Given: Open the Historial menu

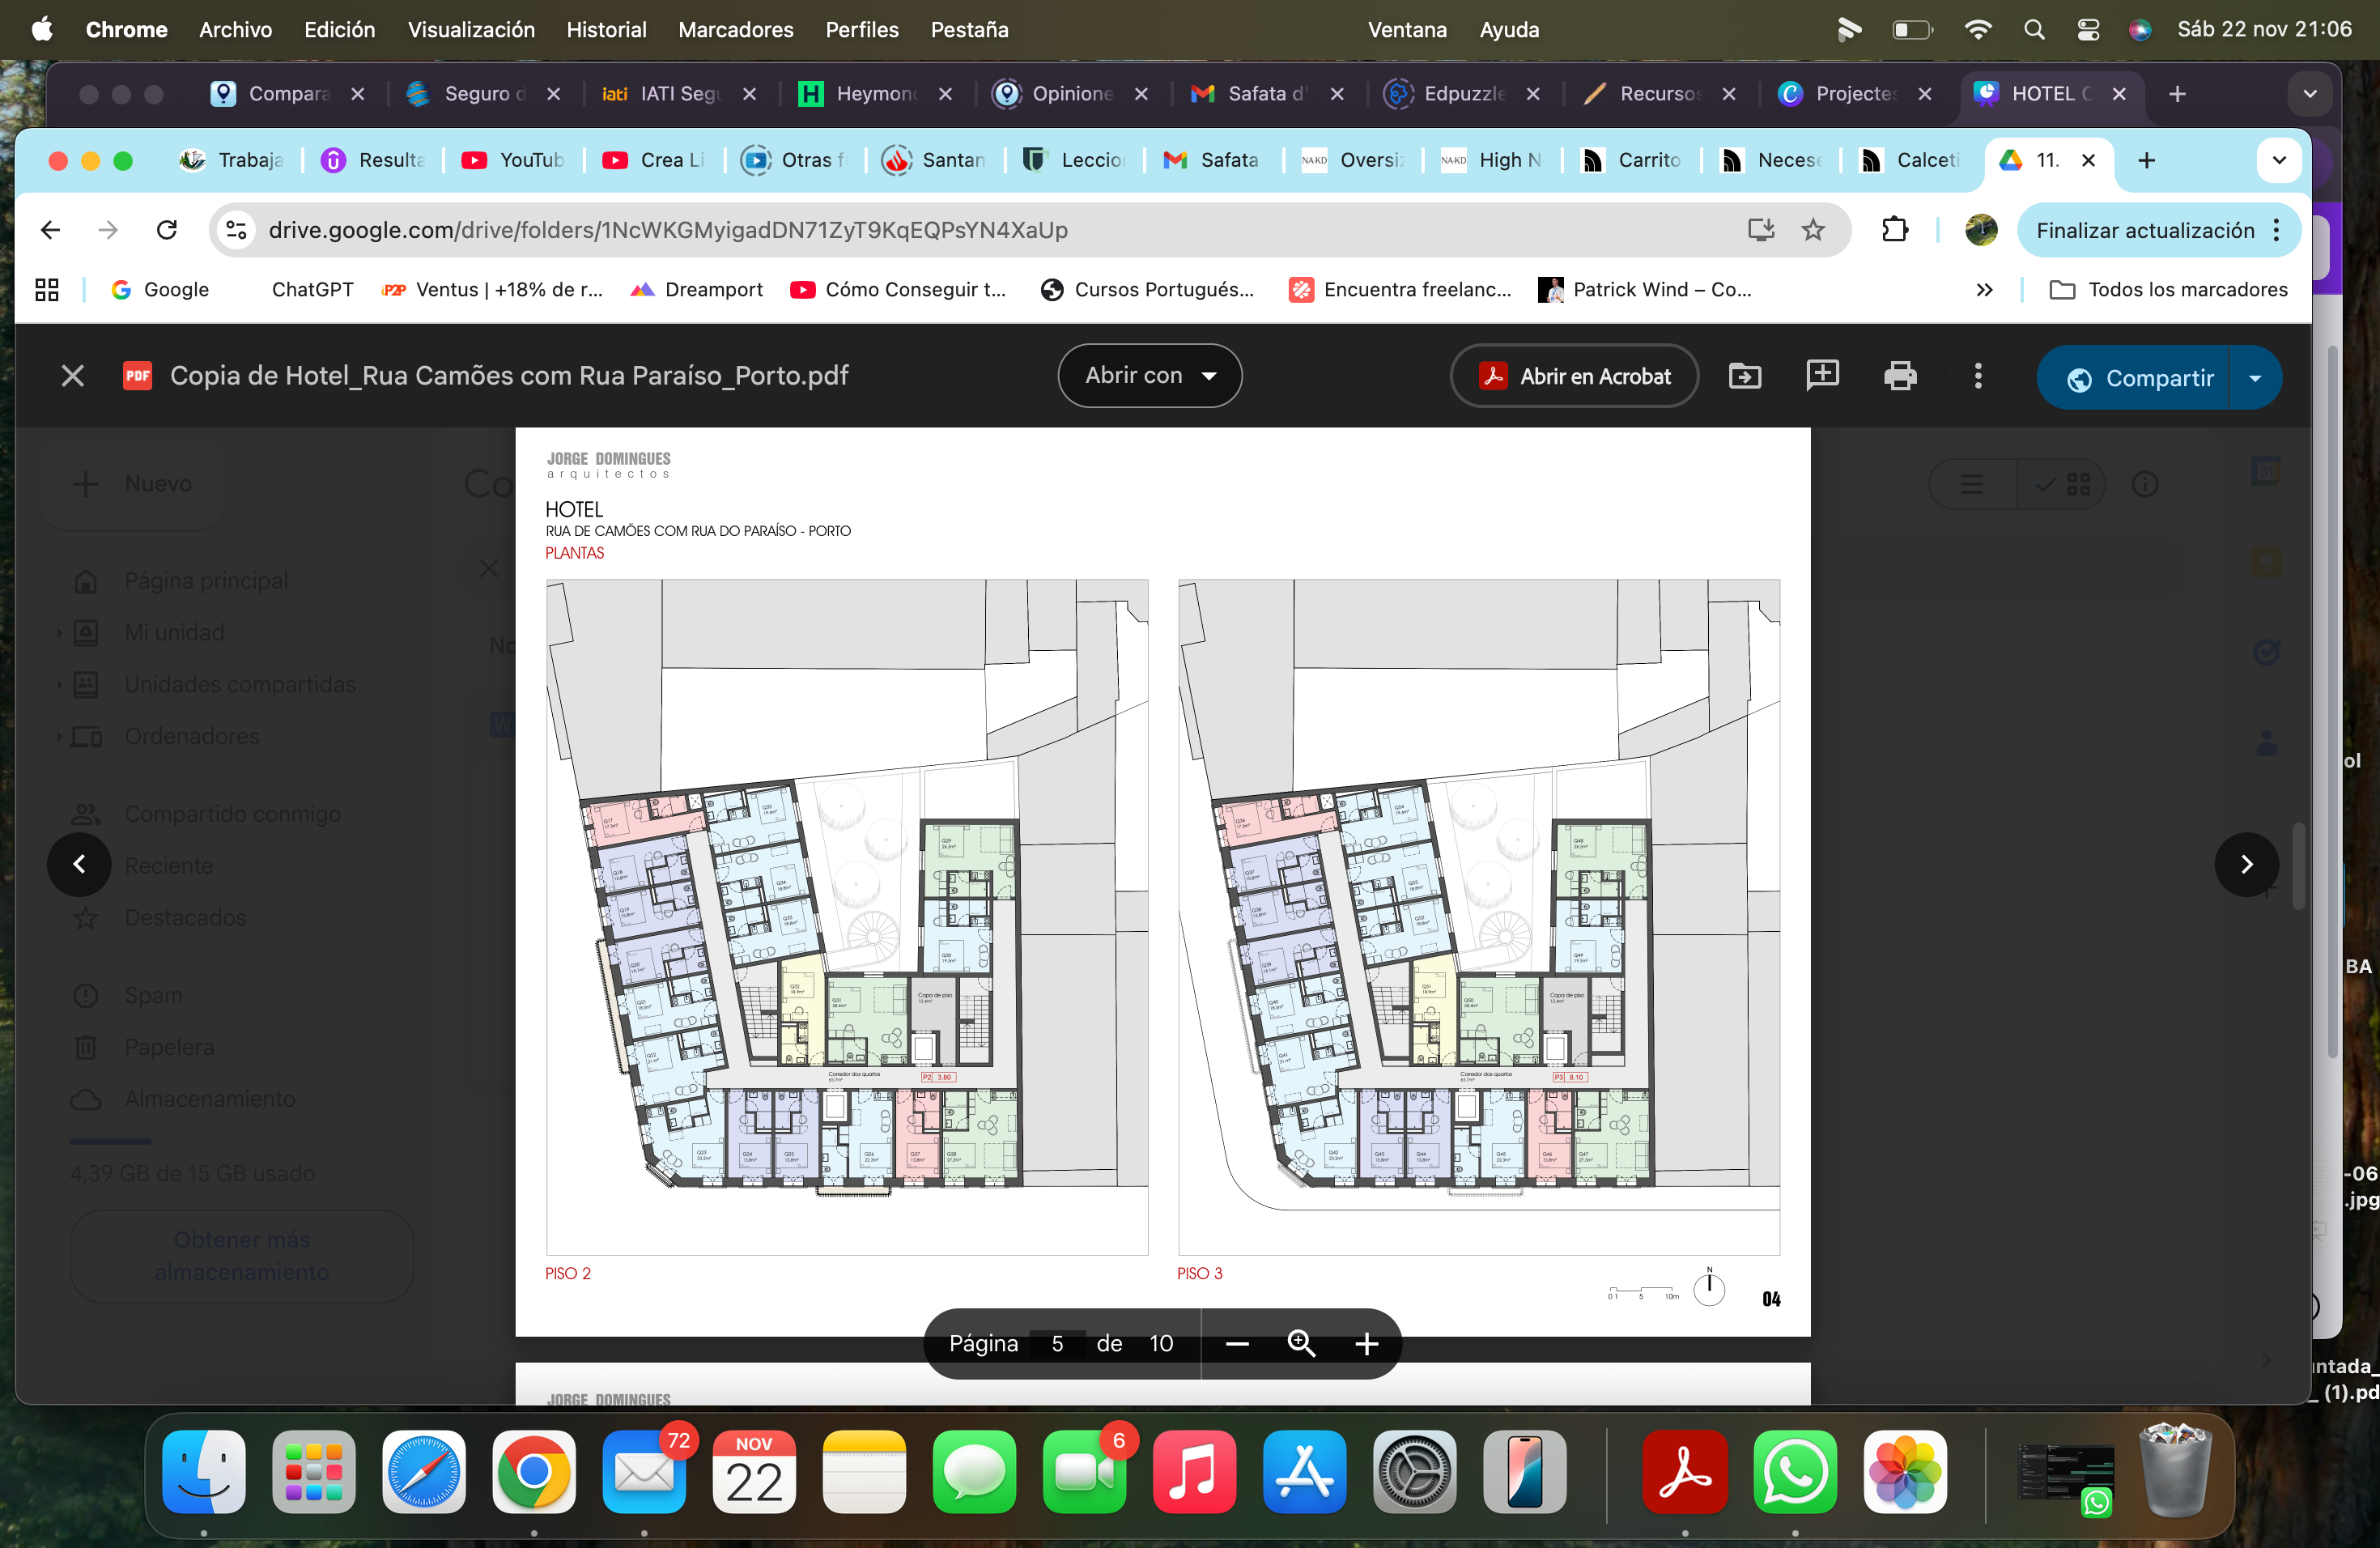Looking at the screenshot, I should tap(606, 30).
